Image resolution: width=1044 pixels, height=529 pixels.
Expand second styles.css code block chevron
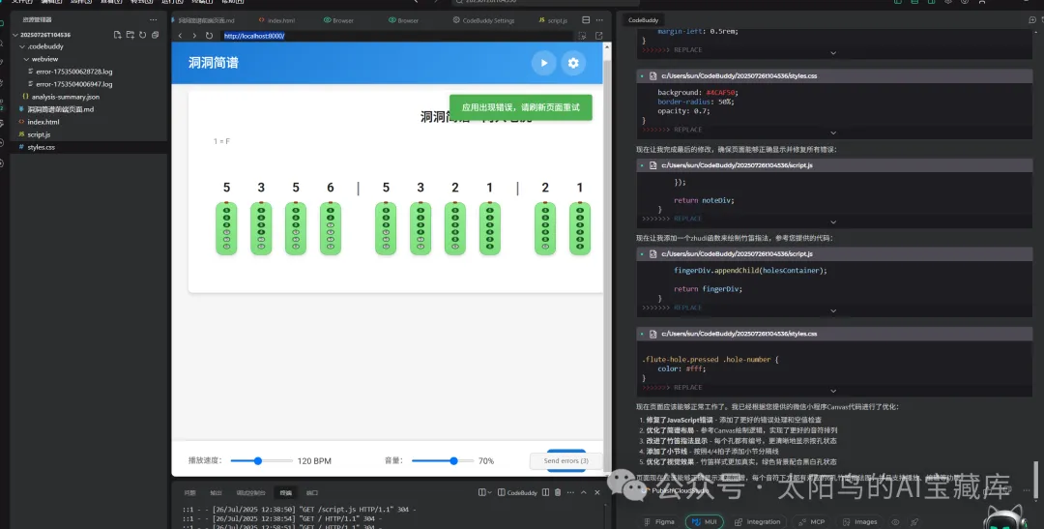click(x=833, y=132)
